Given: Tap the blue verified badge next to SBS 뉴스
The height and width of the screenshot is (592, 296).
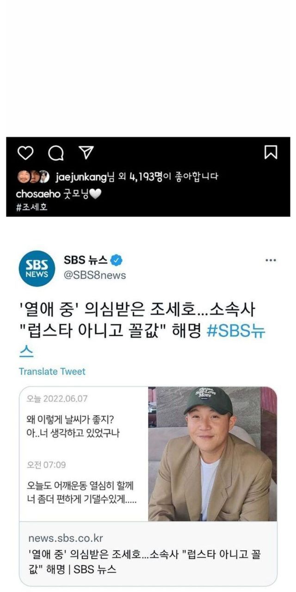Looking at the screenshot, I should (x=117, y=260).
